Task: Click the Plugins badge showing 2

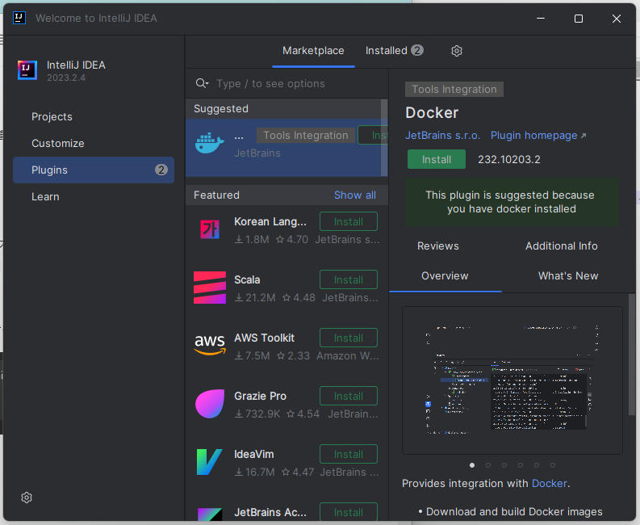Action: pos(161,170)
